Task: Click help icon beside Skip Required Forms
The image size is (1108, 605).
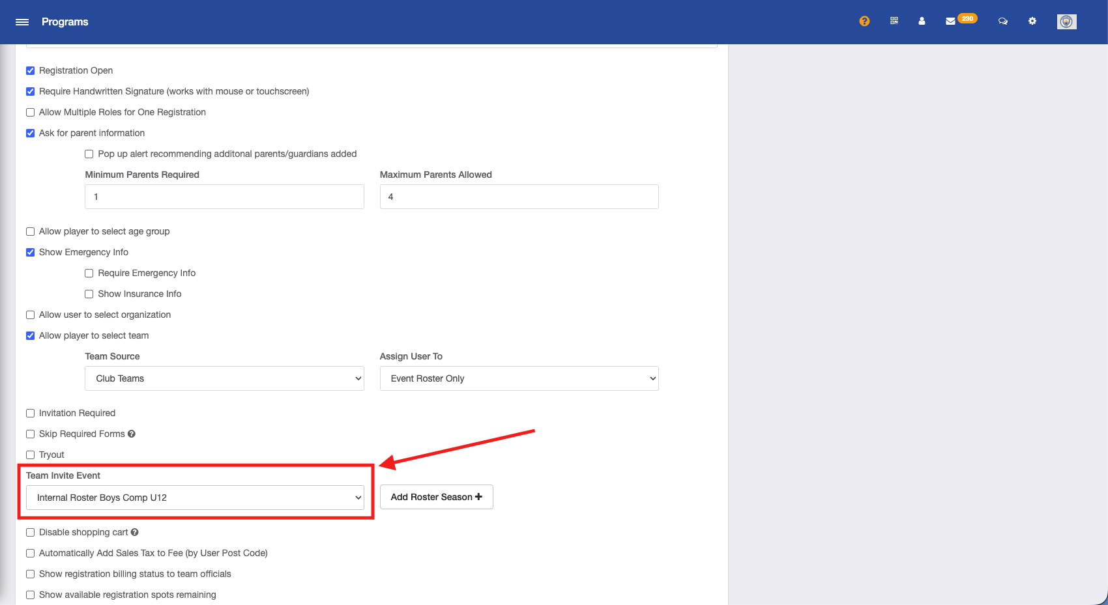Action: click(x=132, y=434)
